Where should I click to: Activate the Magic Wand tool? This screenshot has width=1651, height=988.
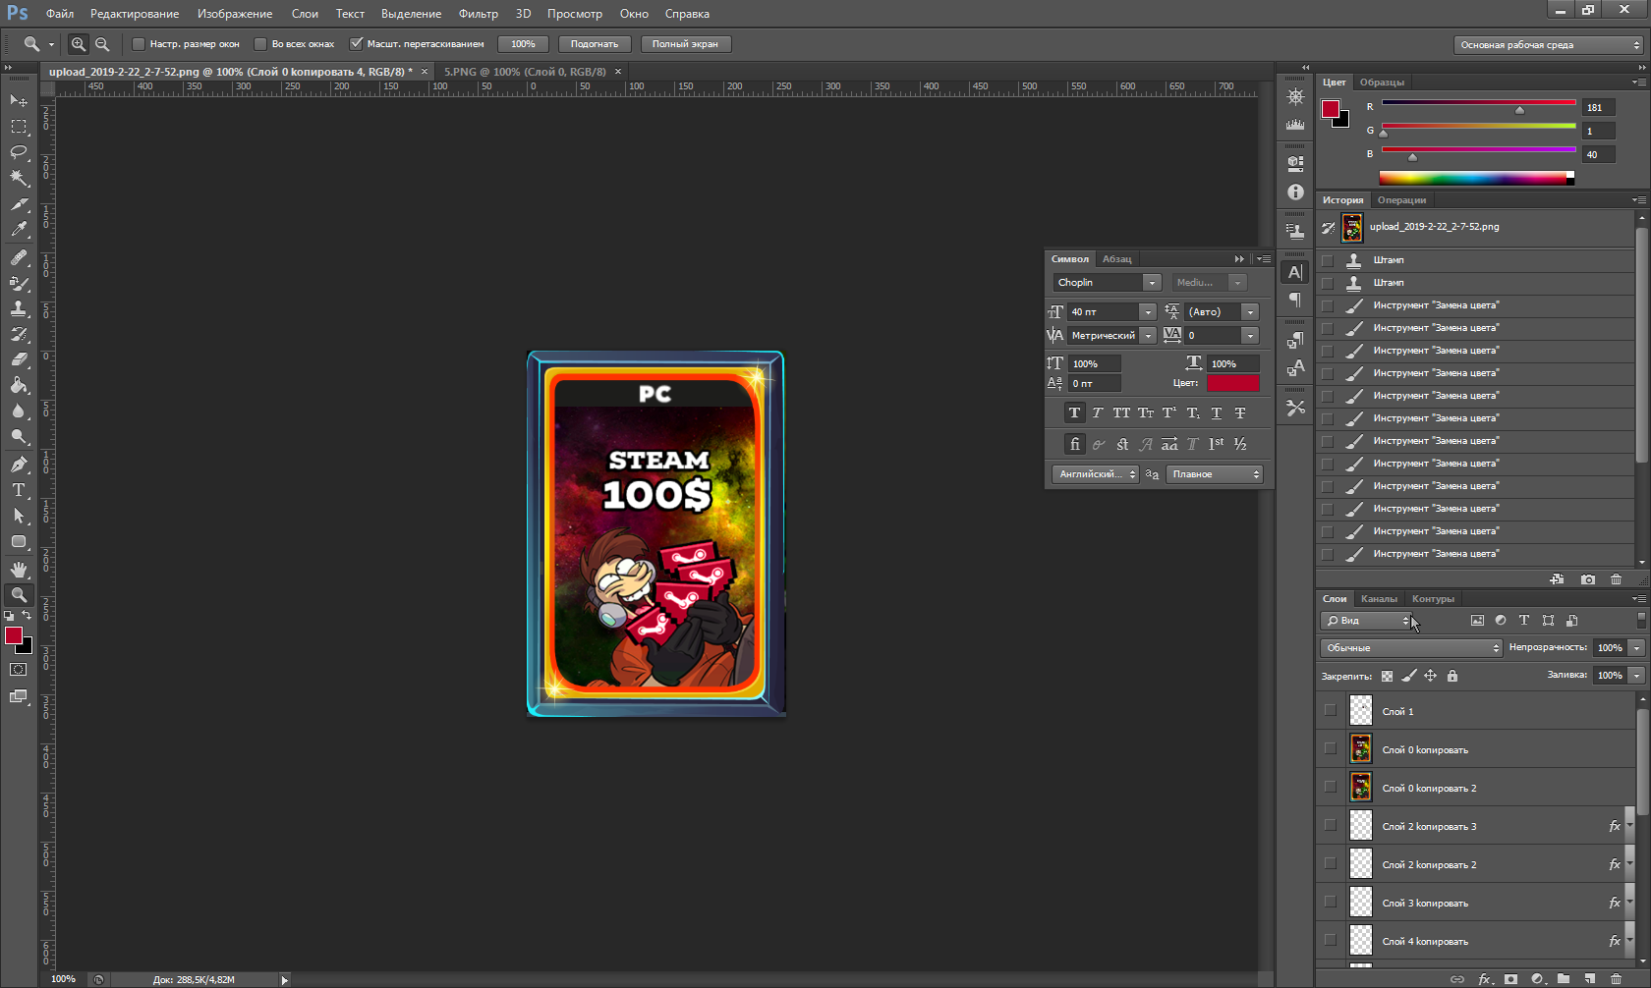point(19,178)
